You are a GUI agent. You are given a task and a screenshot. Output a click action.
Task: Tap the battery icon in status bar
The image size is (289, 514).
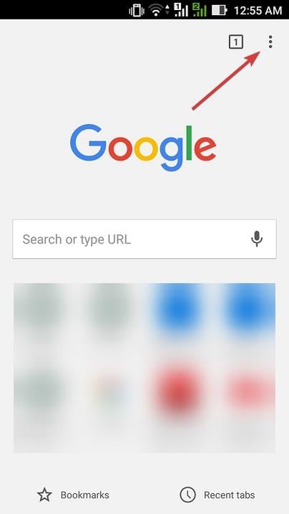(219, 10)
